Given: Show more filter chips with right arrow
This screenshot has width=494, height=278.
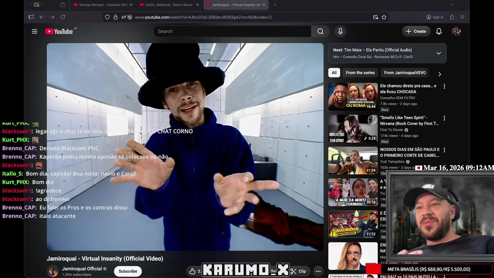Looking at the screenshot, I should click(x=440, y=74).
